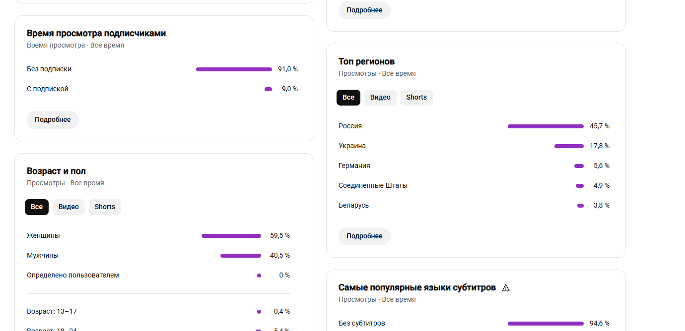This screenshot has width=685, height=331.
Task: Select the Все filter in Топ регионов
Action: pos(348,98)
